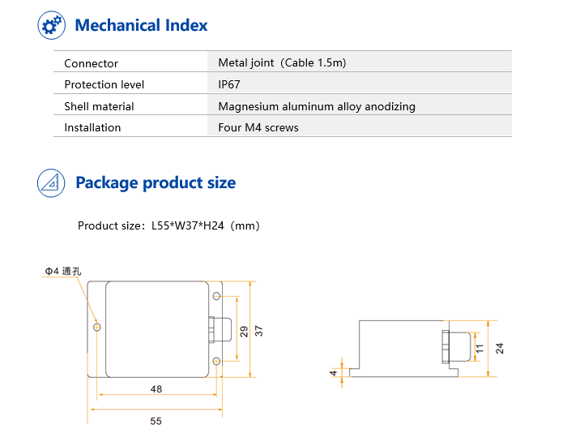The width and height of the screenshot is (567, 446).
Task: Click the Product size L55*W37*H24 text
Action: pyautogui.click(x=168, y=225)
